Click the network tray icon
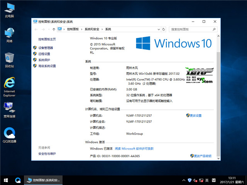 pyautogui.click(x=201, y=180)
